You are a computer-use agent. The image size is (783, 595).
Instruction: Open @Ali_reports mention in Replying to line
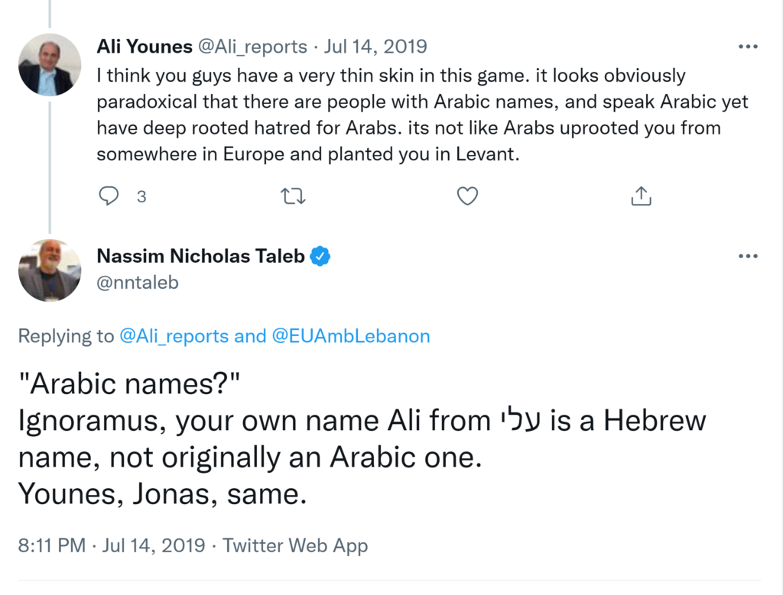[x=174, y=336]
